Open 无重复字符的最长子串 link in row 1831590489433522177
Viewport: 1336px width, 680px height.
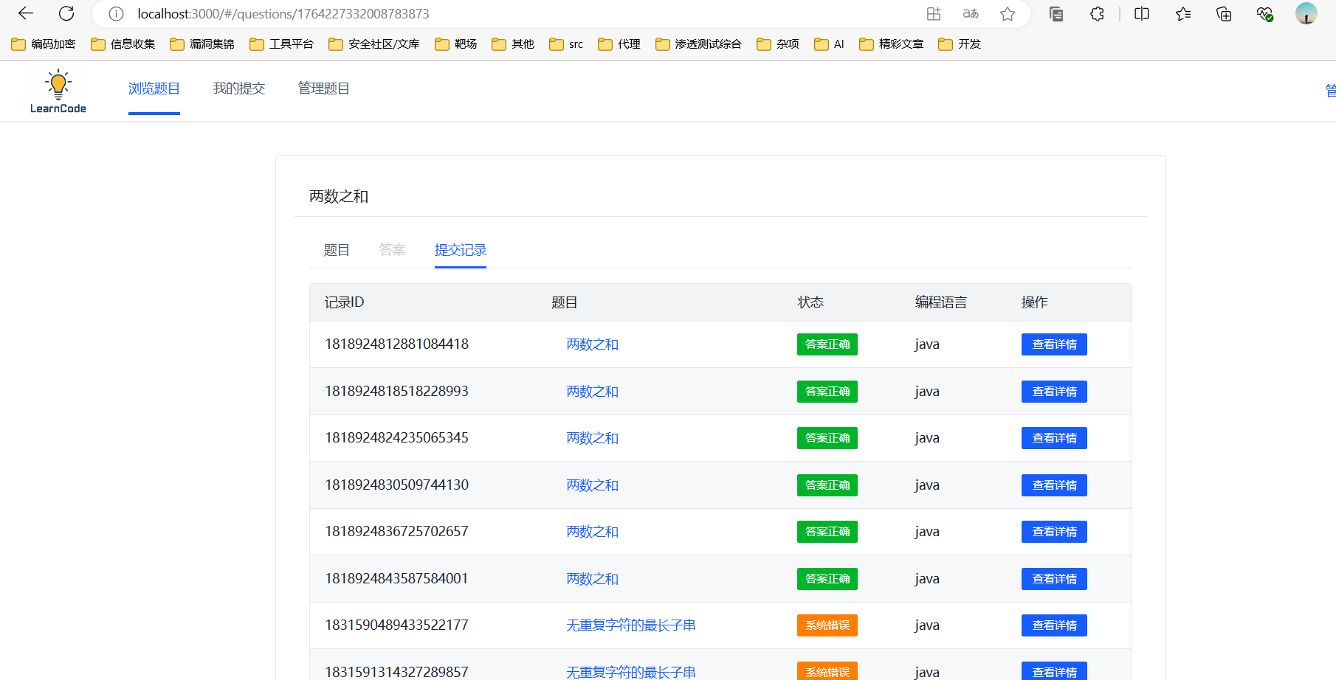[x=631, y=625]
